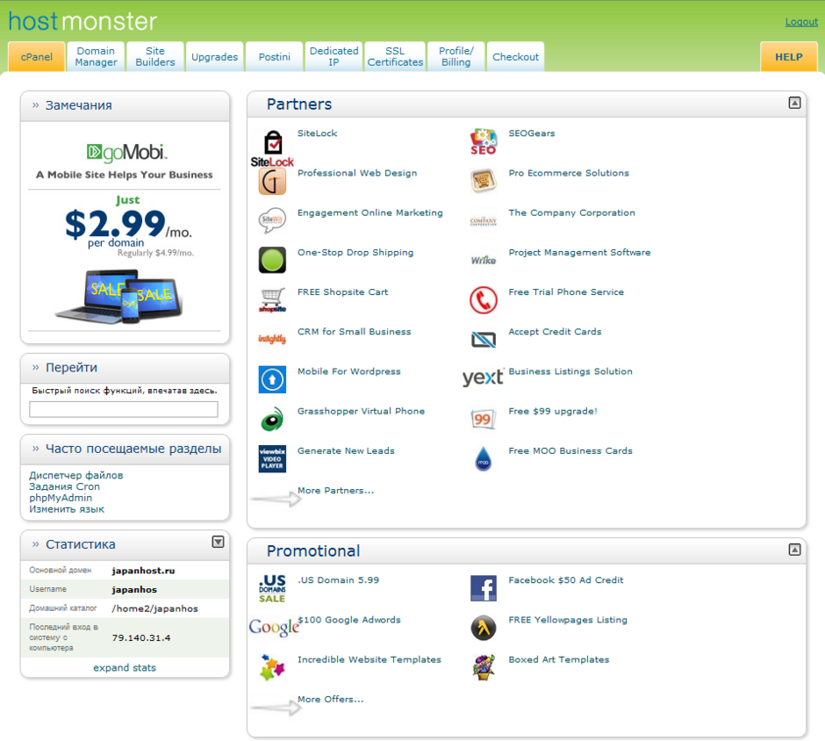Open the .US Domain 5.99 link
Viewport: 825px width, 741px height.
click(x=338, y=580)
